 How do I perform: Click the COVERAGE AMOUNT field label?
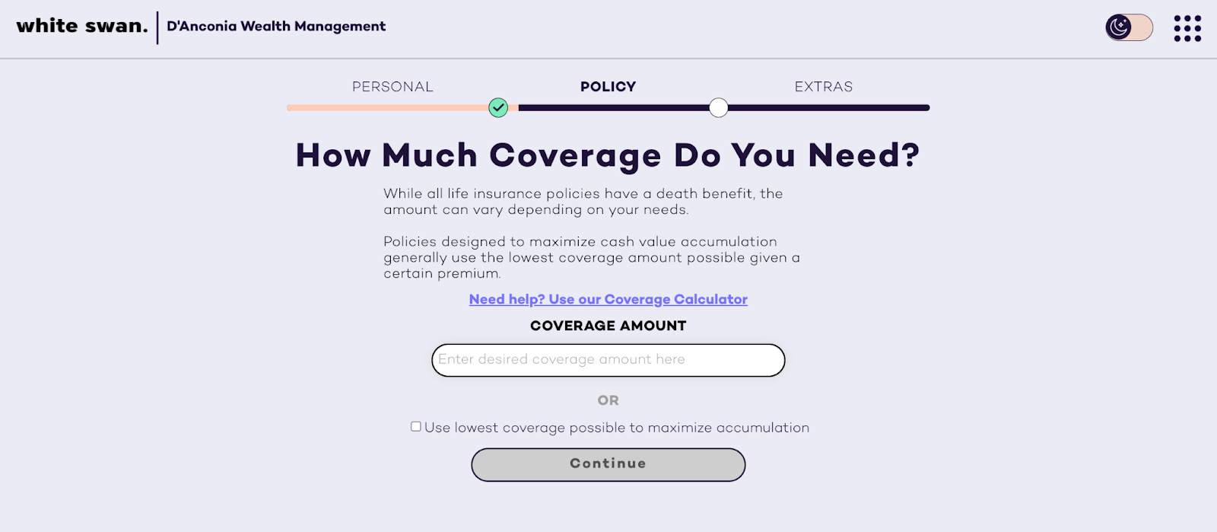608,326
